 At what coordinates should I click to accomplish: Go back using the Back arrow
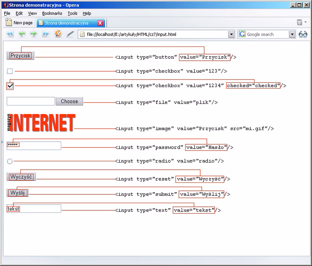[x=22, y=34]
